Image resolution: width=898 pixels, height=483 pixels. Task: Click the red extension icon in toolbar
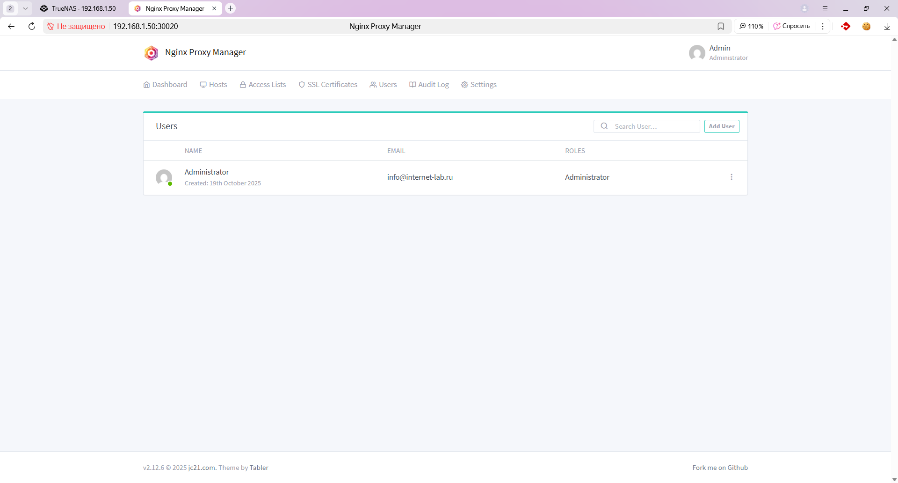click(846, 26)
